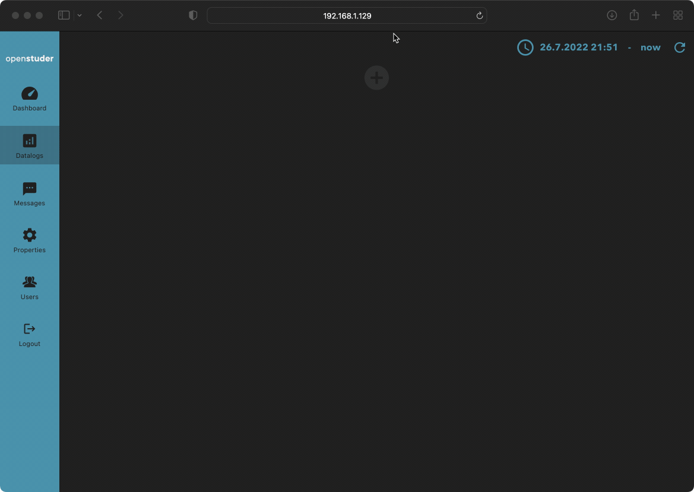Open Safari downloads list

point(611,15)
